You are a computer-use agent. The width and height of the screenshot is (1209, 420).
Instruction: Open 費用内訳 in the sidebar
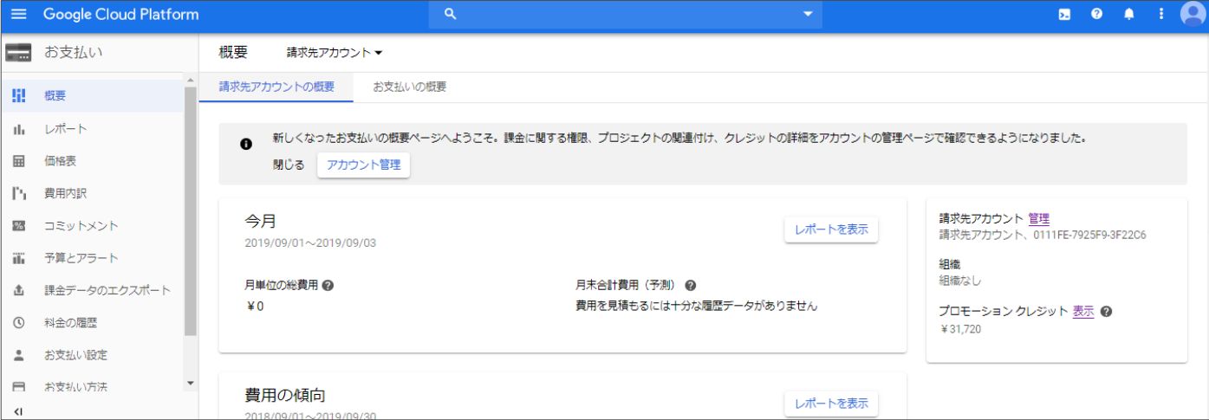point(93,194)
